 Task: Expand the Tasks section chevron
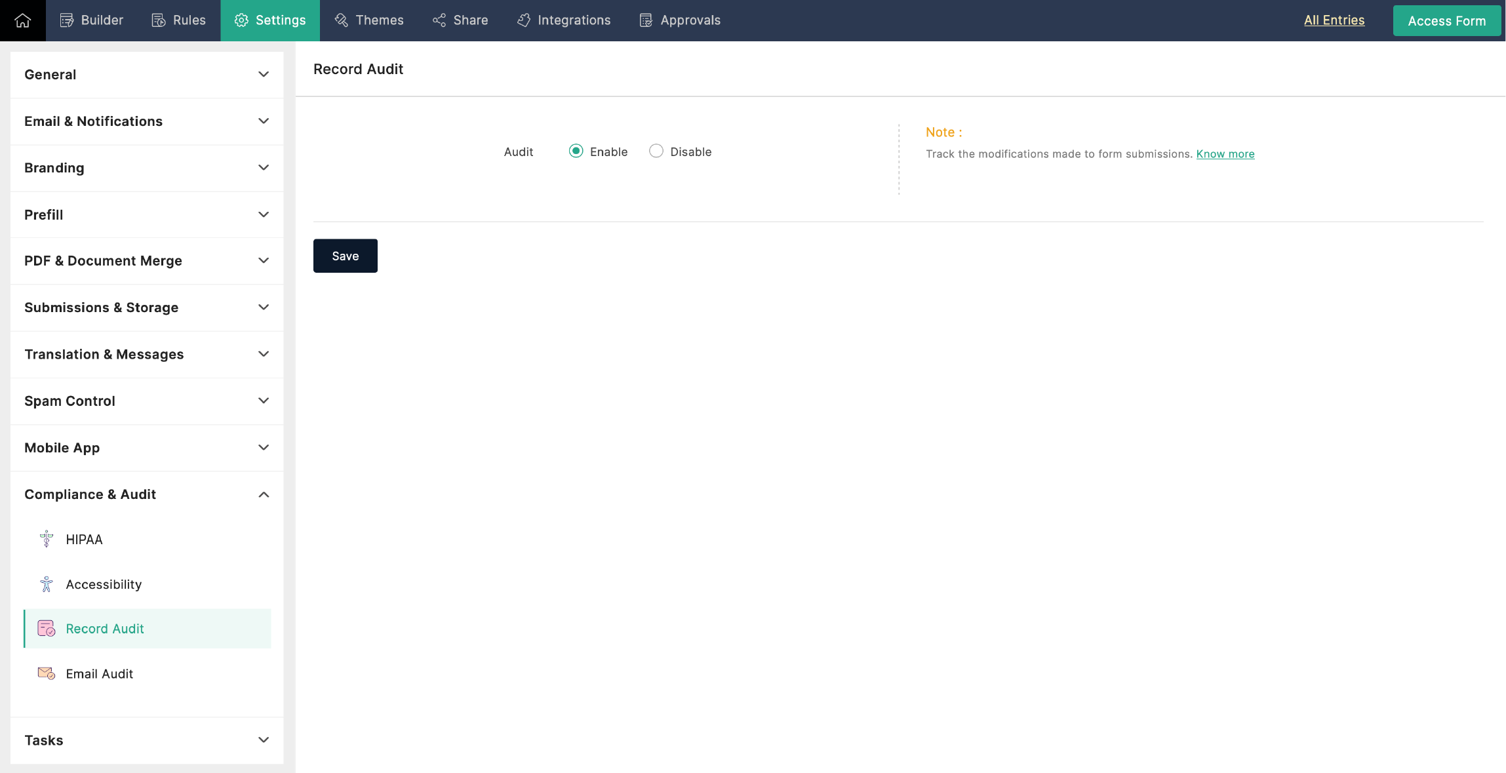(263, 740)
